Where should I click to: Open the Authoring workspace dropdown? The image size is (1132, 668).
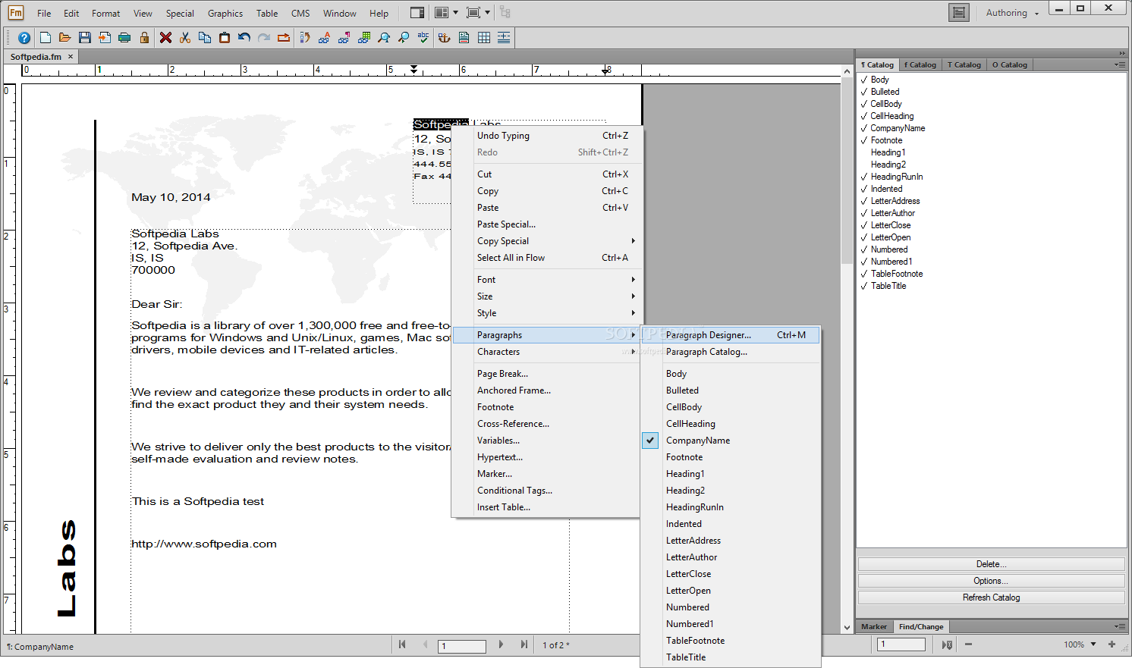[x=1013, y=13]
